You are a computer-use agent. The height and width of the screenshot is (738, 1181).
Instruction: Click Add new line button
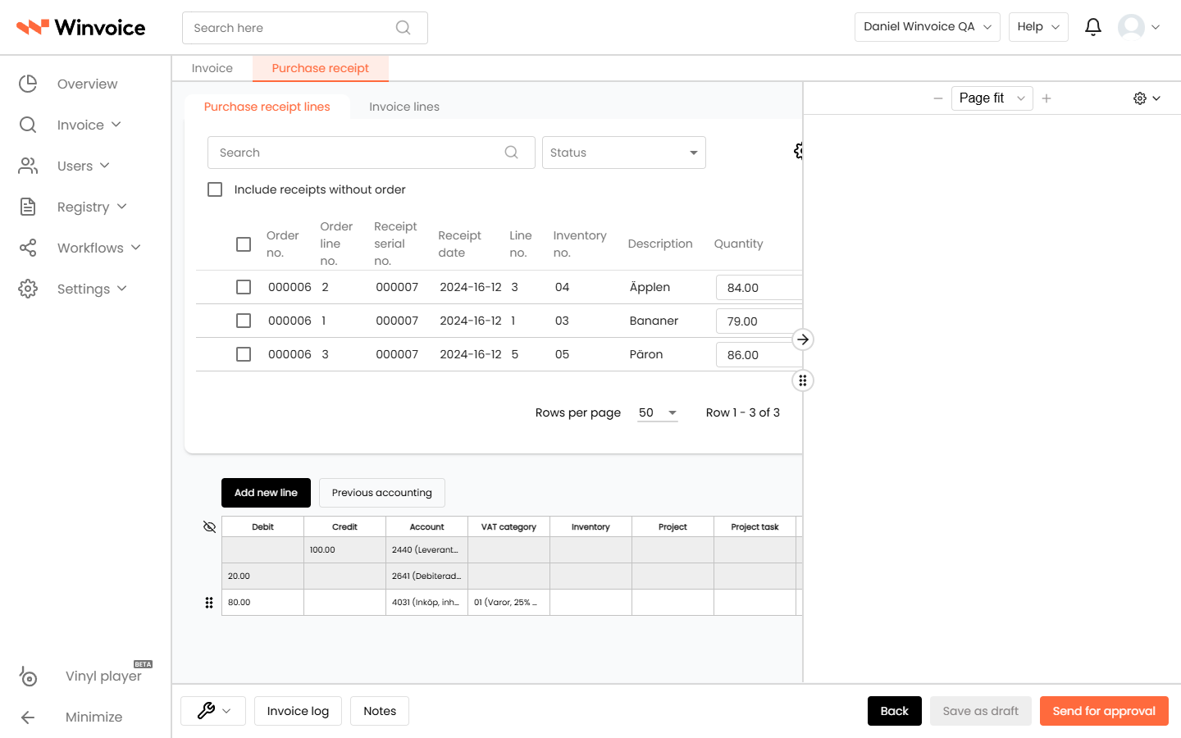click(266, 493)
